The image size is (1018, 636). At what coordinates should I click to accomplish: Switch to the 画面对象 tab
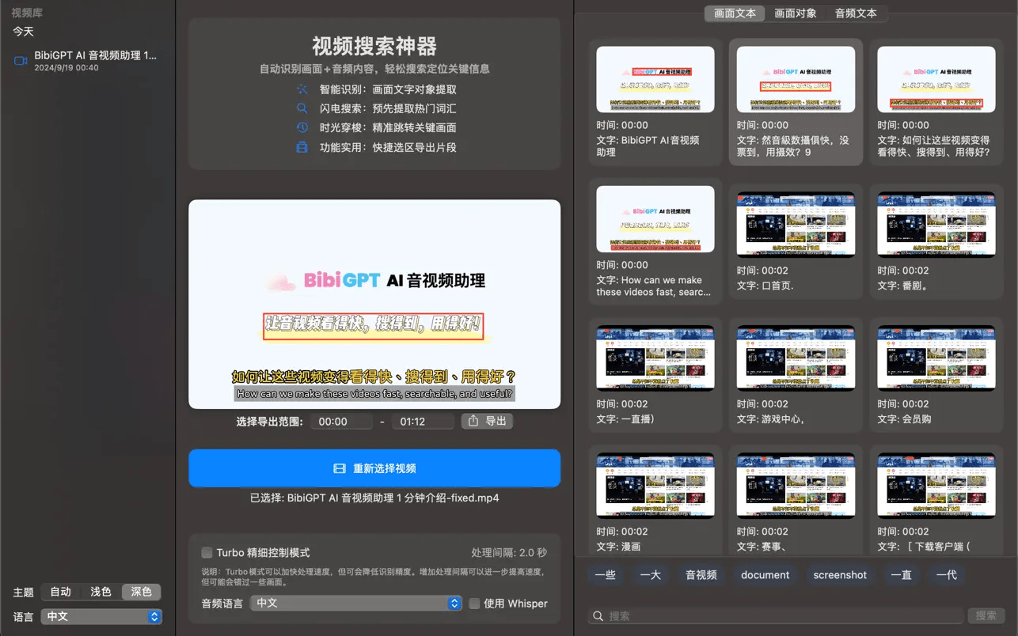[x=795, y=13]
